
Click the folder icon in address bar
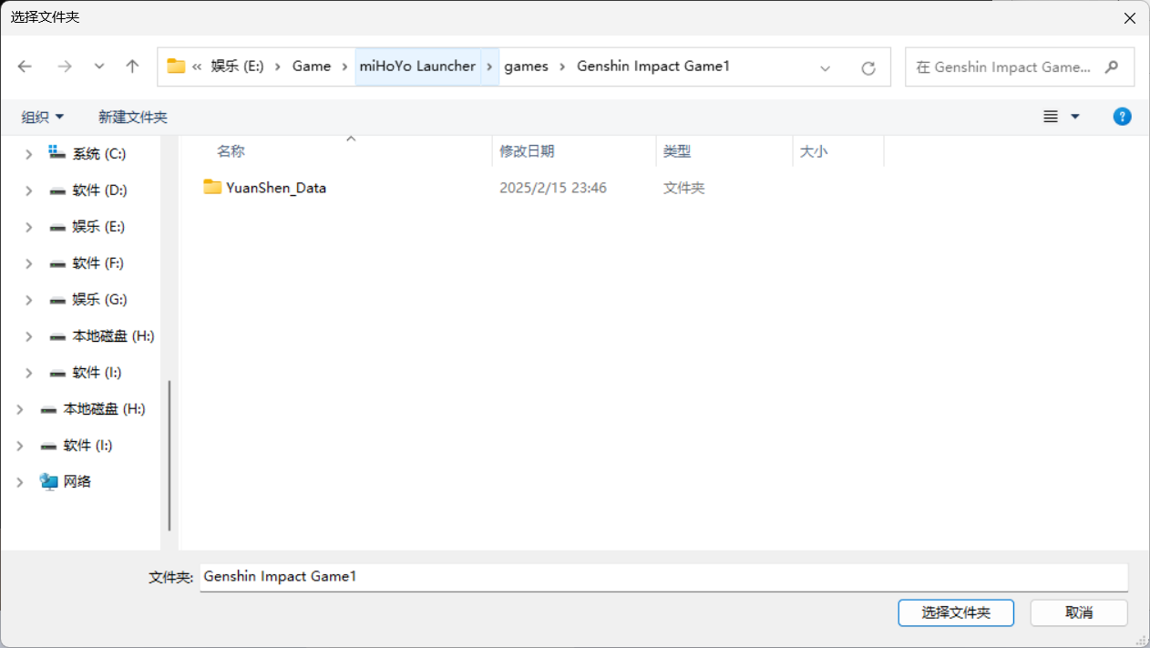click(x=176, y=67)
